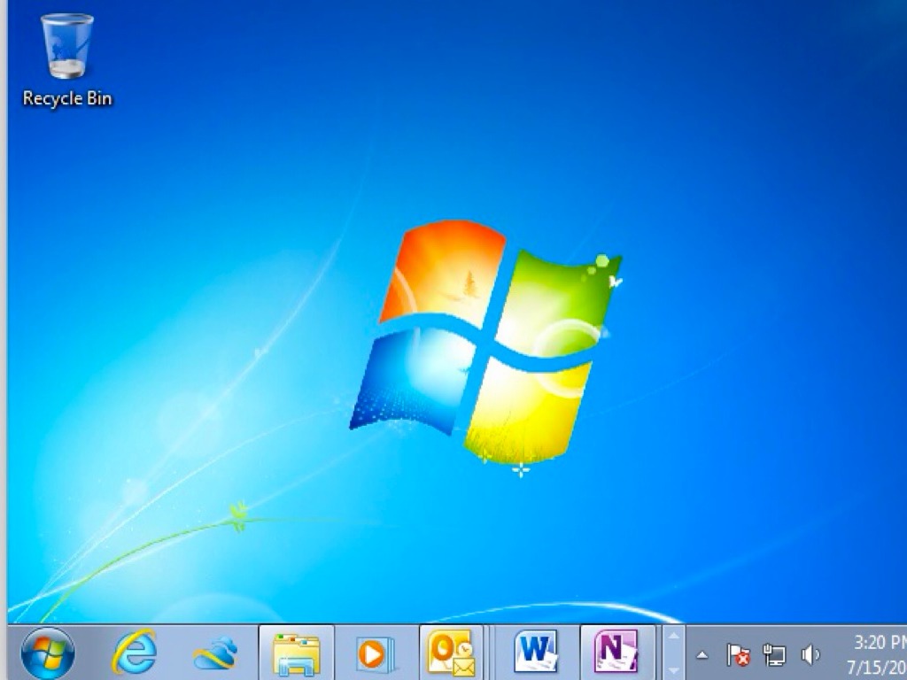This screenshot has height=680, width=907.
Task: Click the Action Center flag icon
Action: click(x=738, y=655)
